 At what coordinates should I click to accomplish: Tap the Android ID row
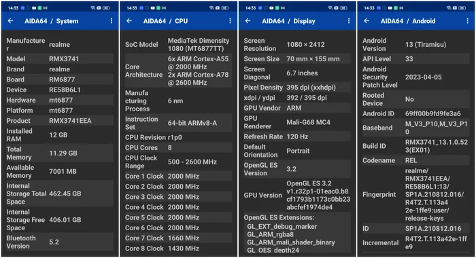tap(416, 113)
